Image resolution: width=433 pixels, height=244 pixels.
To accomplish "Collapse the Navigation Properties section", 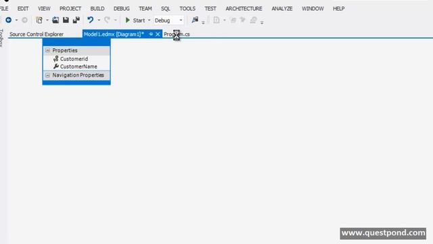I will tap(47, 75).
